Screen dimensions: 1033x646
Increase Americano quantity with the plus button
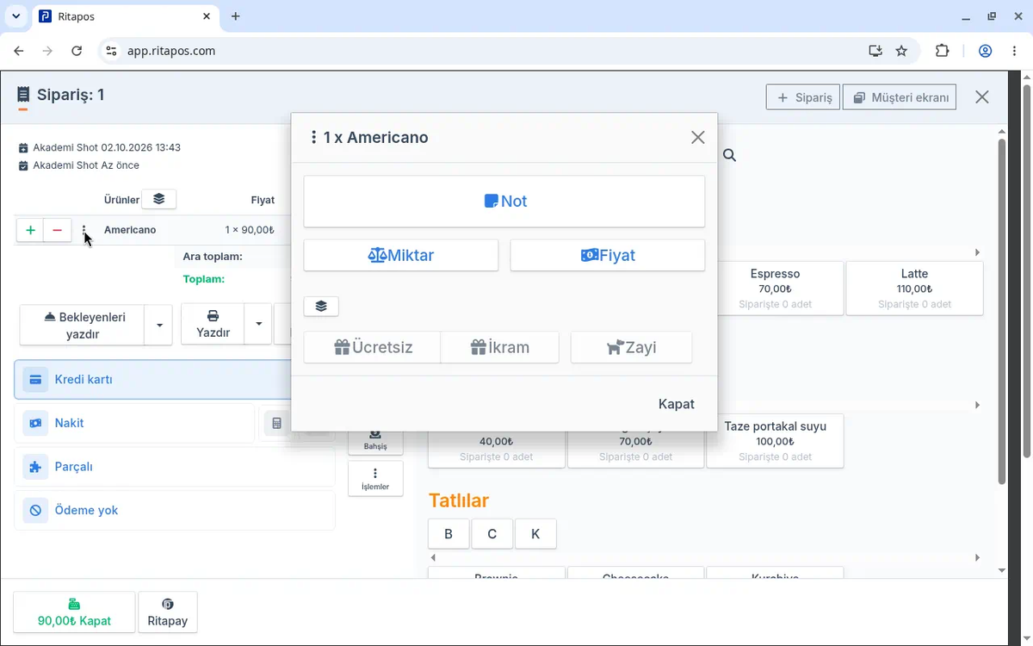(30, 230)
